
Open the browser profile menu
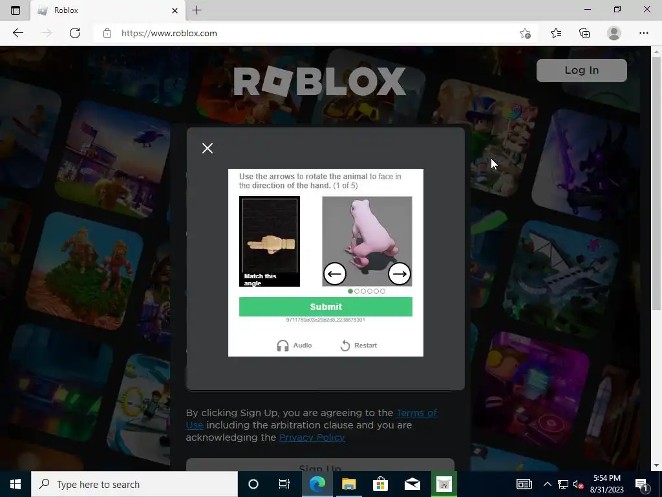coord(614,33)
